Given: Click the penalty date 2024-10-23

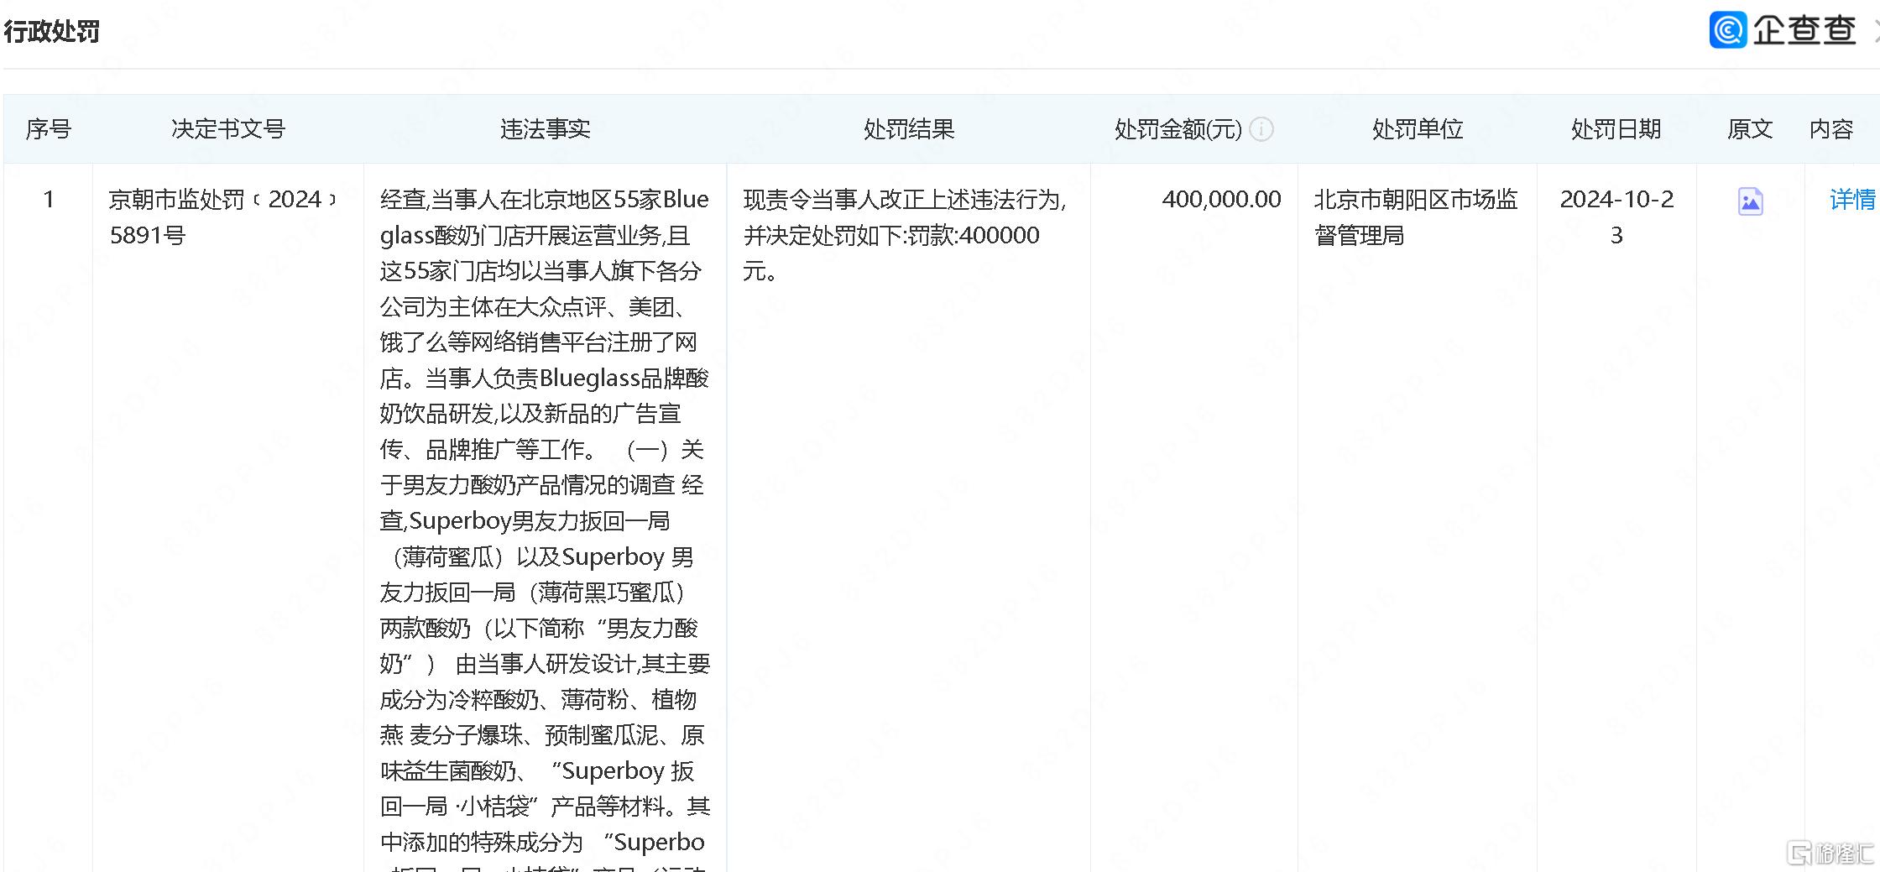Looking at the screenshot, I should 1616,217.
